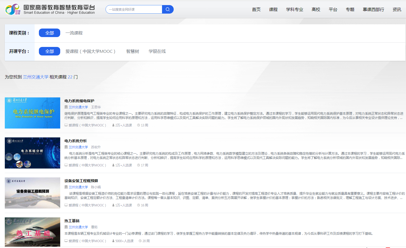Click the 兰州交通大学 link in results summary
Image resolution: width=406 pixels, height=248 pixels.
[x=36, y=77]
